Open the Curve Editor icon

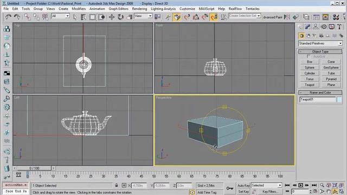coord(316,17)
